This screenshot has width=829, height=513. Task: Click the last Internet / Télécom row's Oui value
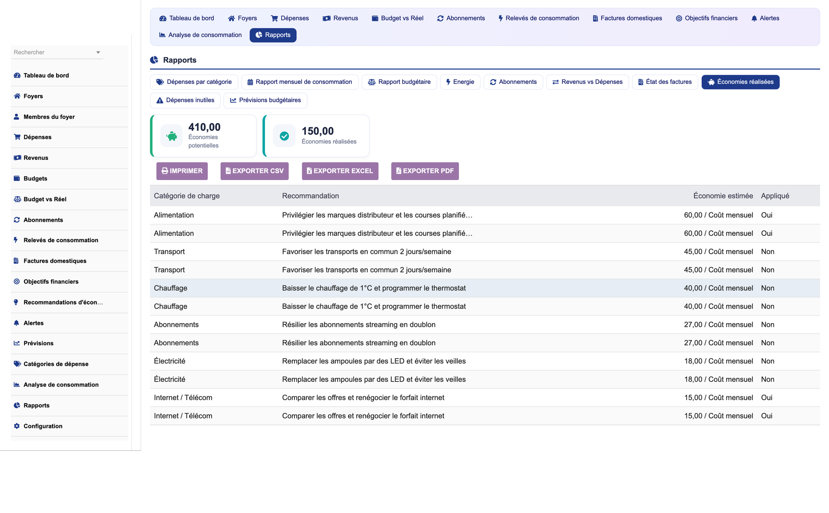766,416
